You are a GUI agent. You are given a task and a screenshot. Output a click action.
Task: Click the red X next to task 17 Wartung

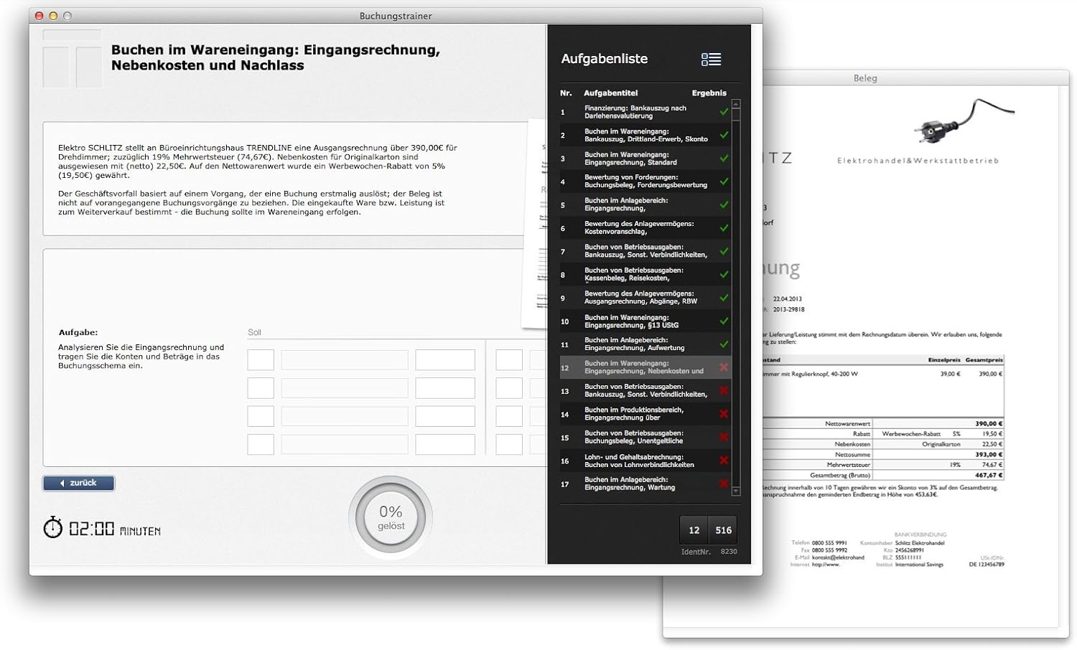pos(724,484)
